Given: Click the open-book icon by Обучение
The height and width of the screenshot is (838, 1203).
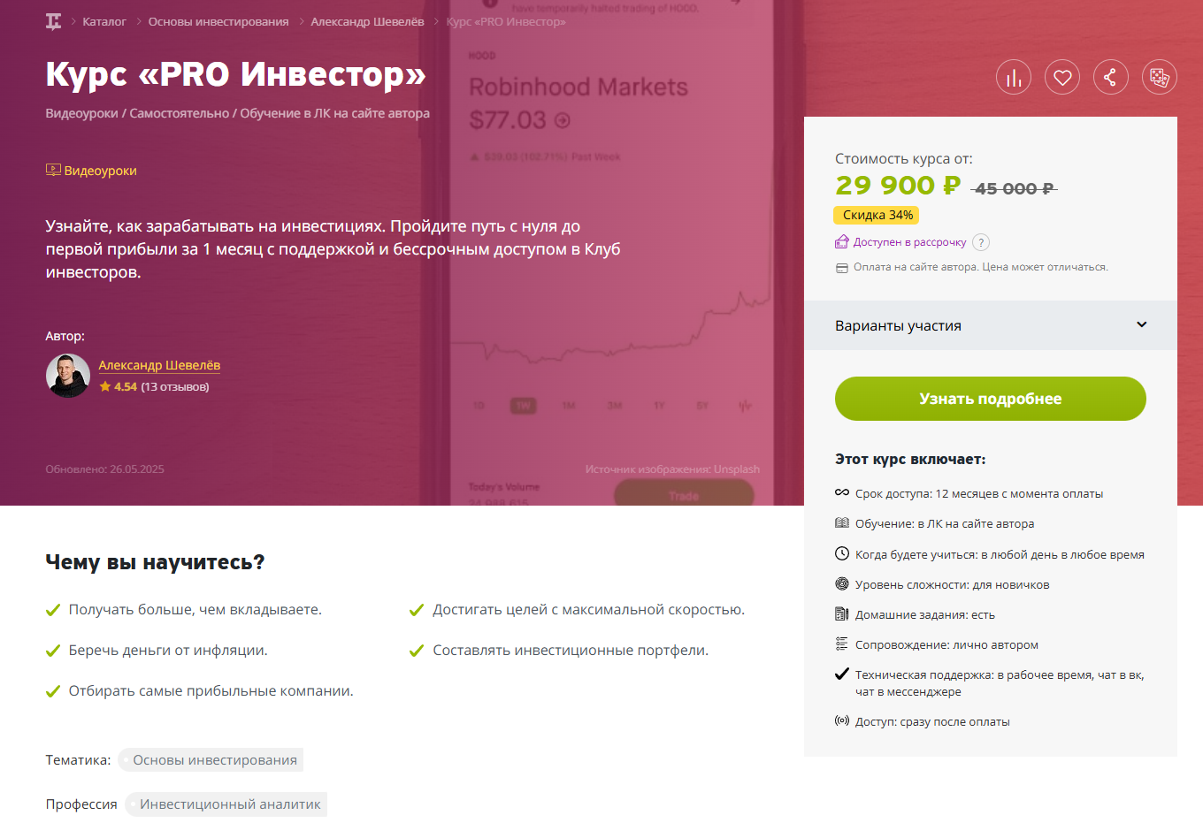Looking at the screenshot, I should (x=842, y=523).
